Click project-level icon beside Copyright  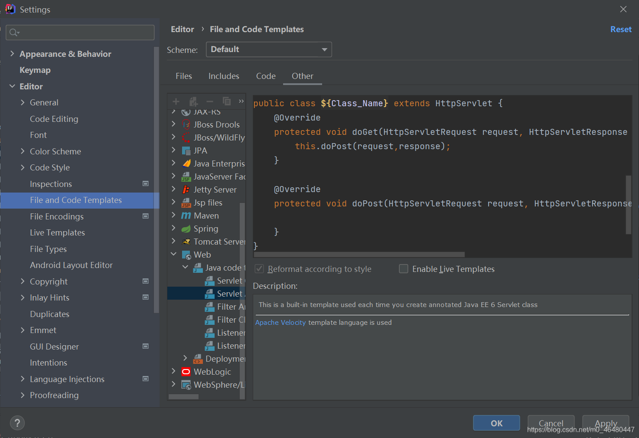coord(146,281)
